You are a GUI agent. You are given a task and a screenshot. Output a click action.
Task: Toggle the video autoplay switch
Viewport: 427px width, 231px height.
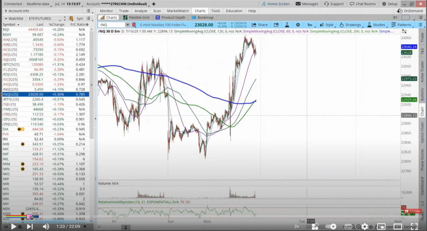[331, 226]
